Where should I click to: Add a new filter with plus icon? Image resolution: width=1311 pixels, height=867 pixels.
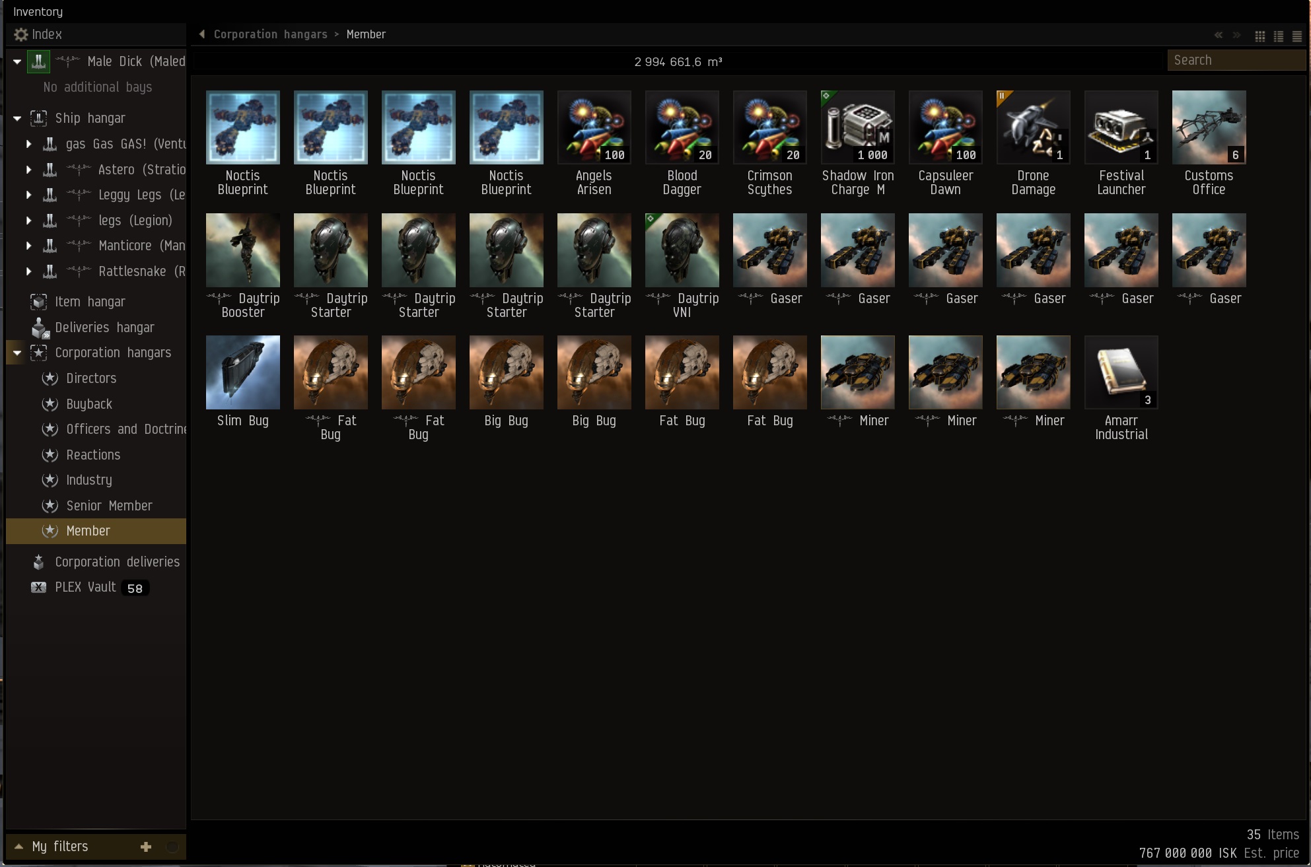pyautogui.click(x=146, y=847)
